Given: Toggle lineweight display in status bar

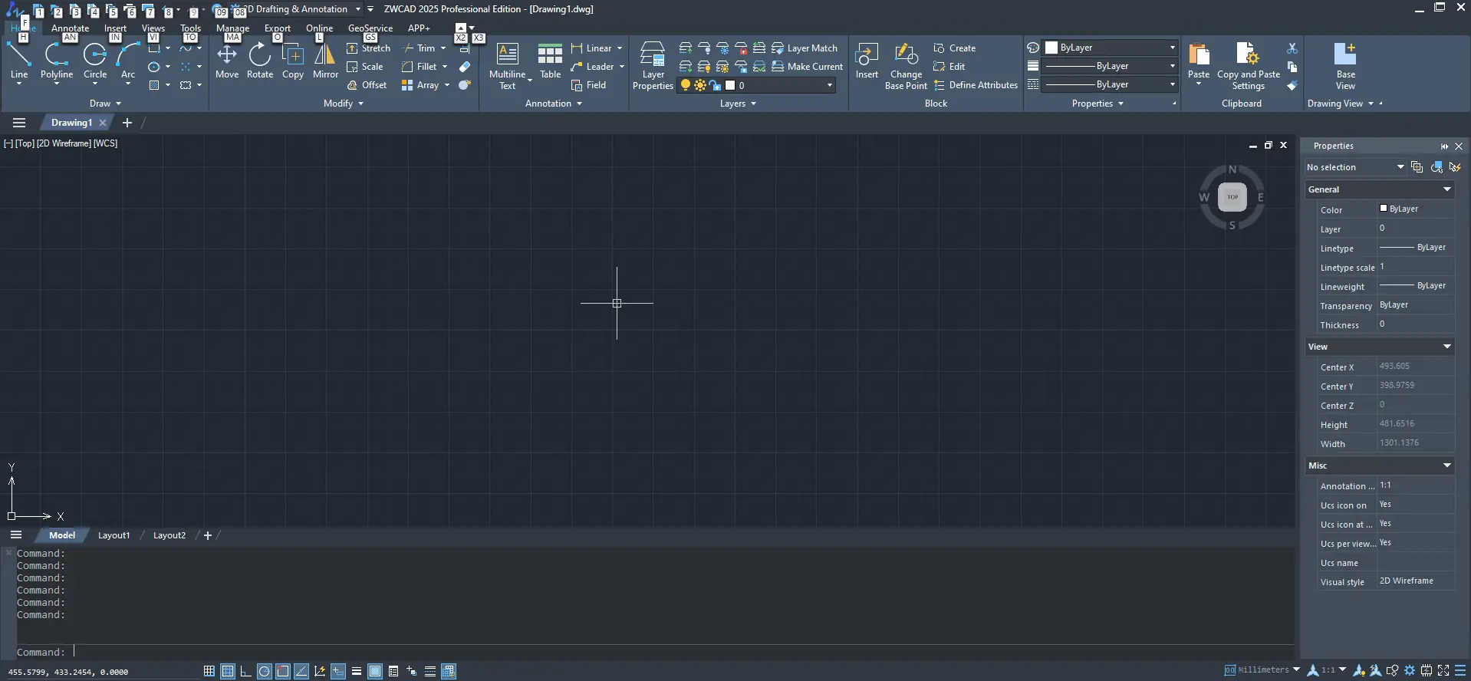Looking at the screenshot, I should (357, 671).
